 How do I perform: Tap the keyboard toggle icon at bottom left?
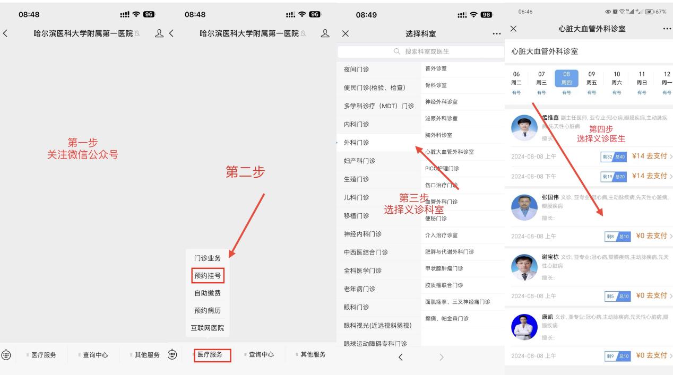6,354
